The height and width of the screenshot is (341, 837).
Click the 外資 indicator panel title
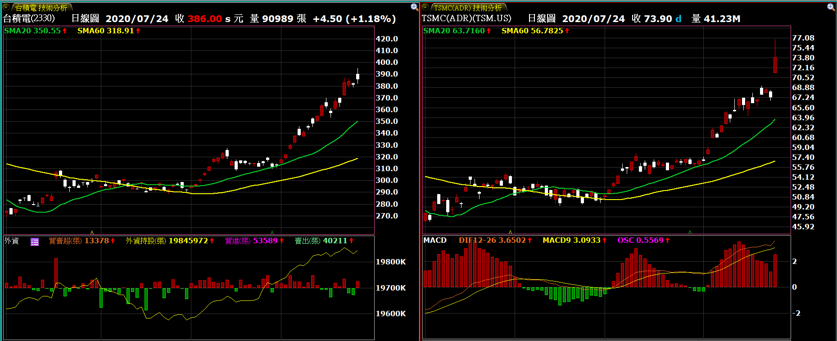(x=12, y=241)
